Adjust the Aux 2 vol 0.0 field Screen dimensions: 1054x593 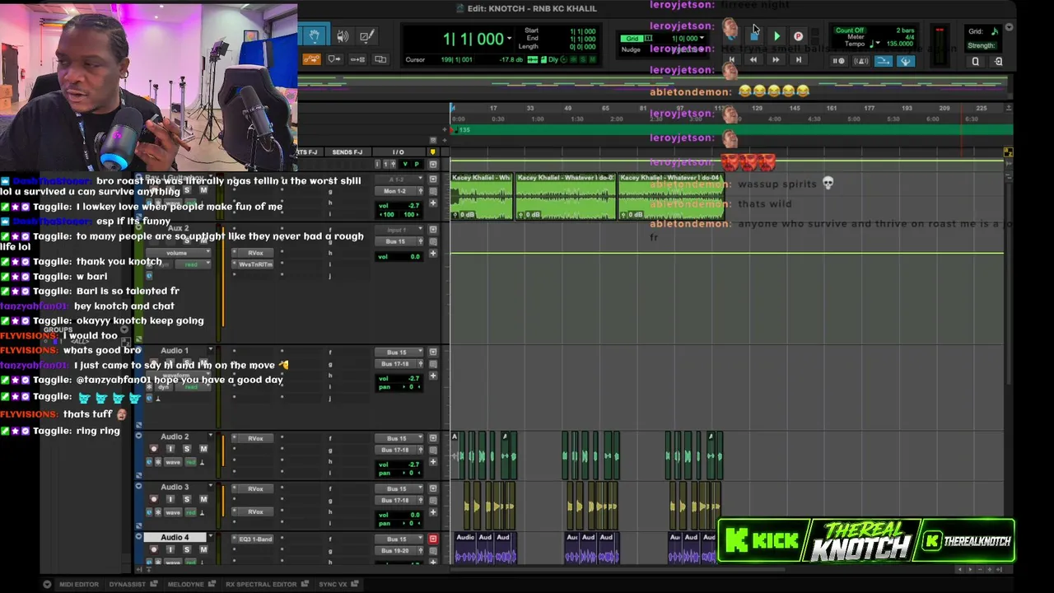coord(401,256)
